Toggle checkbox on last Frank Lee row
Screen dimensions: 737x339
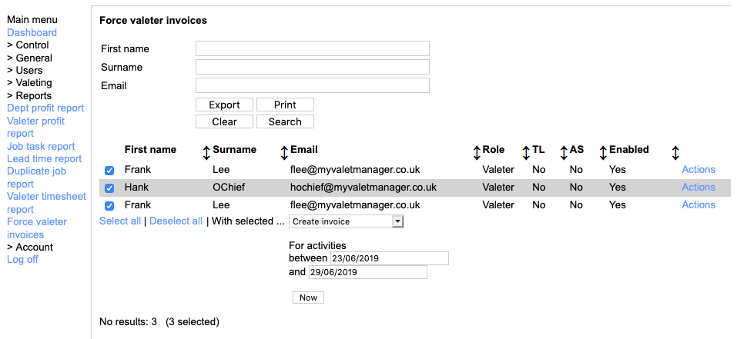click(109, 205)
